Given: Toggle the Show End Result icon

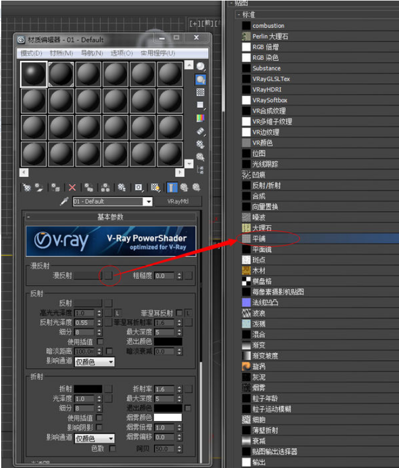Looking at the screenshot, I should tap(171, 188).
